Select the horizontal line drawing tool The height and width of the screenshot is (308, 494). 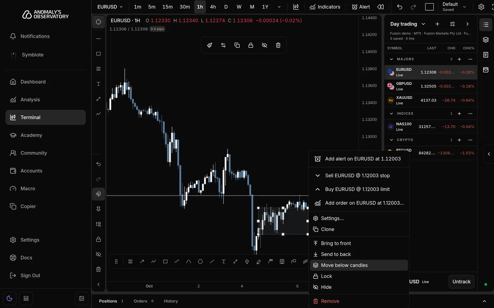click(98, 39)
